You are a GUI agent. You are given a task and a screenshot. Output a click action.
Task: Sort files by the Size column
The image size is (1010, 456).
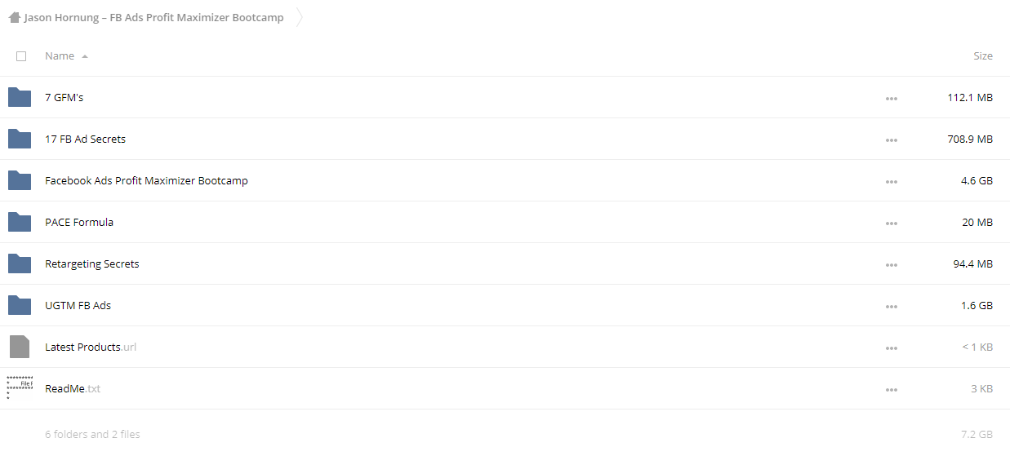[x=983, y=56]
